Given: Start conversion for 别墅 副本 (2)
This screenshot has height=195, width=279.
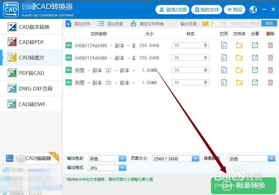Looking at the screenshot, I should [206, 70].
